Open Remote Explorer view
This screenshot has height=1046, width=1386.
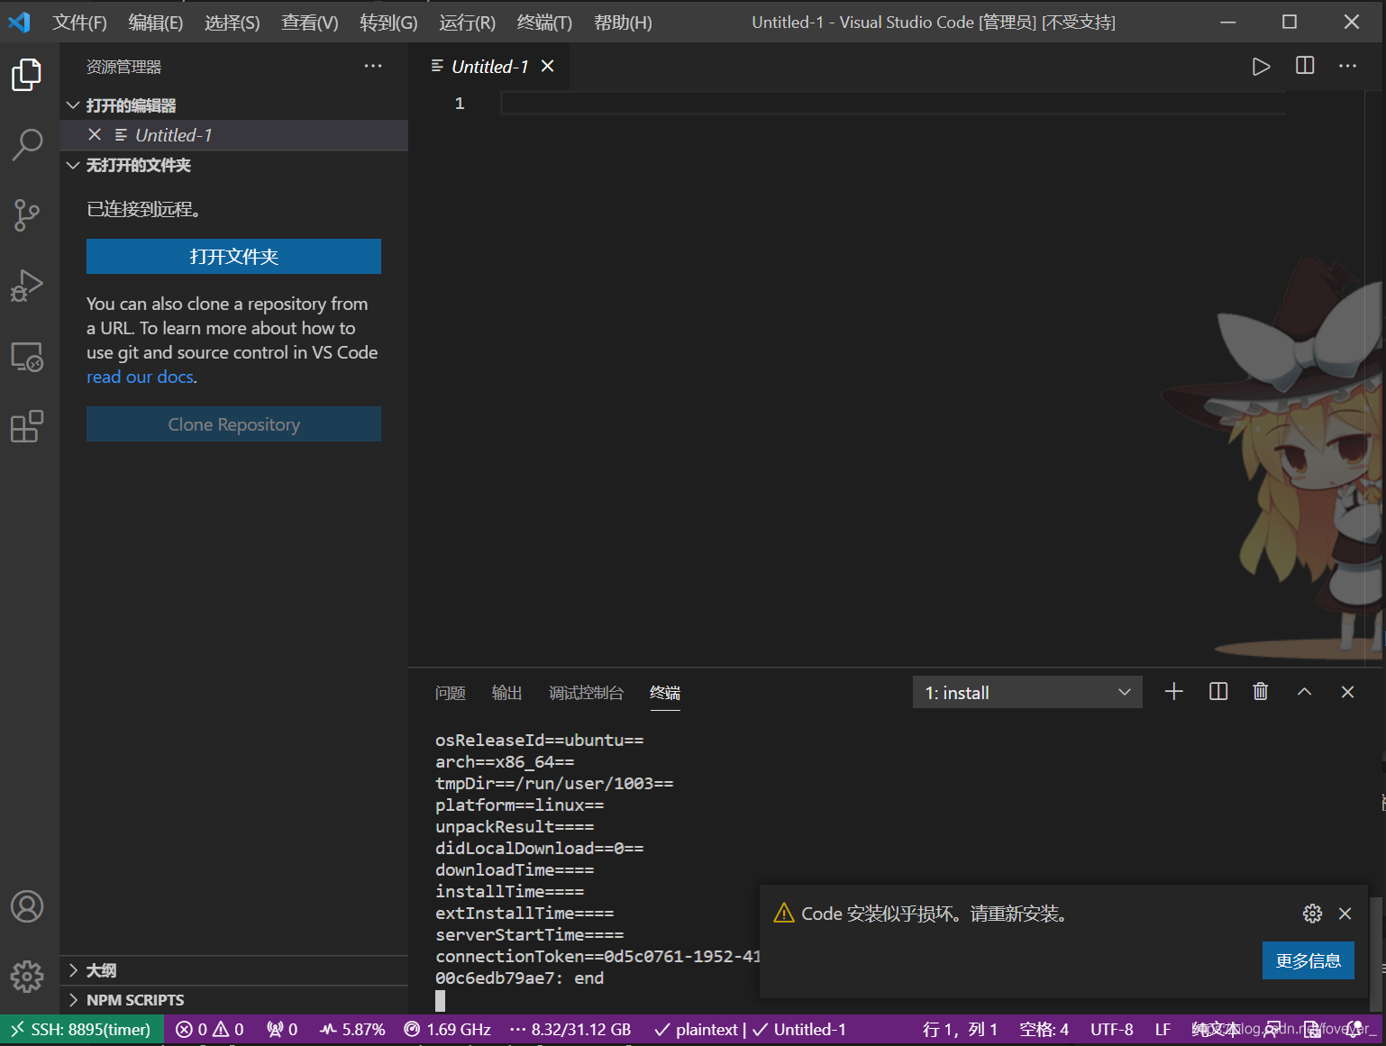coord(27,357)
